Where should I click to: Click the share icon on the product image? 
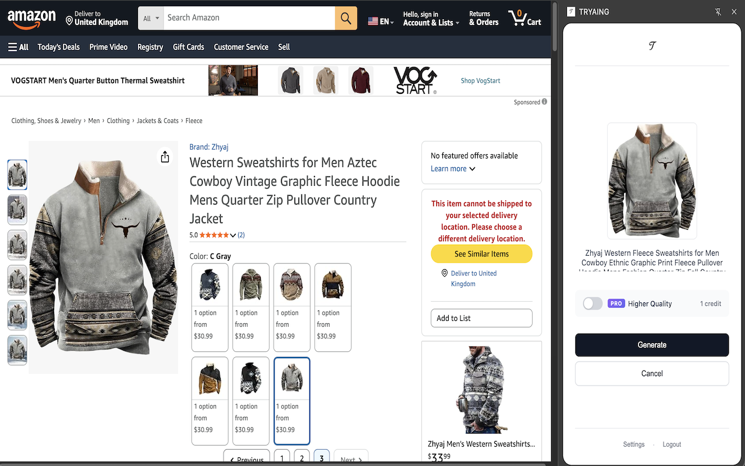point(165,156)
